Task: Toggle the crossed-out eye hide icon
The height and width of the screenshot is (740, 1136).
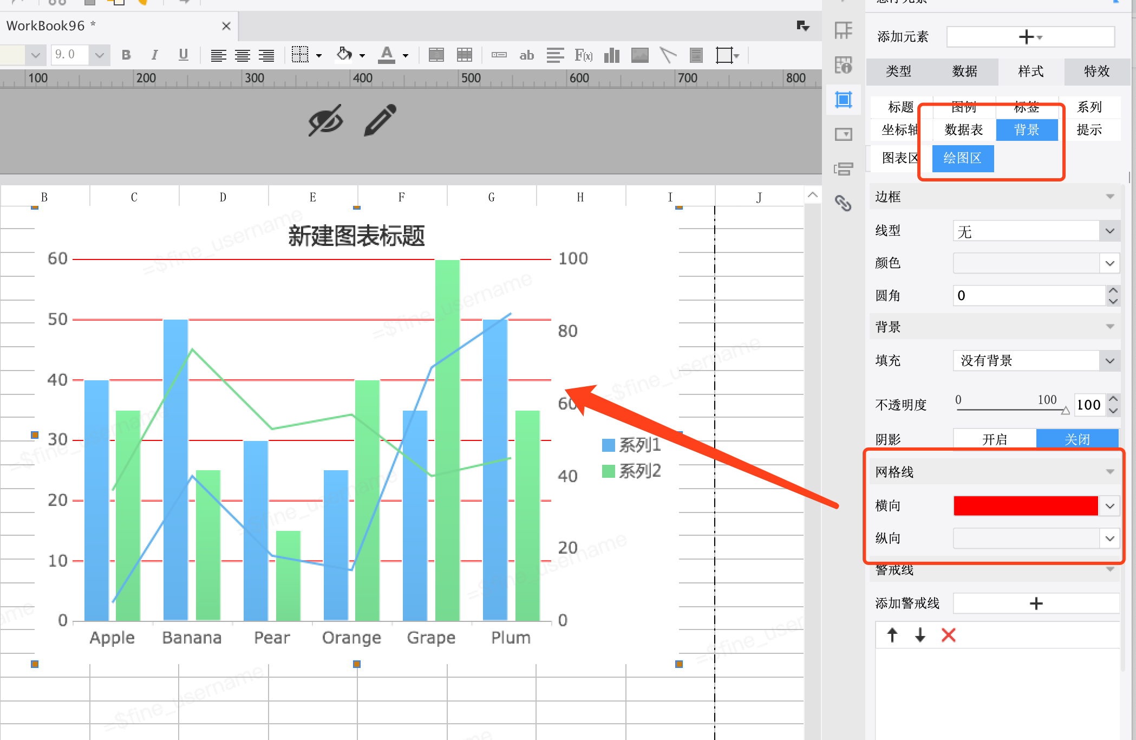Action: pos(325,120)
